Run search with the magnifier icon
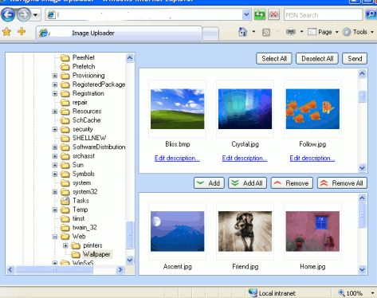Screen dimensions: 377x298 (x=371, y=14)
